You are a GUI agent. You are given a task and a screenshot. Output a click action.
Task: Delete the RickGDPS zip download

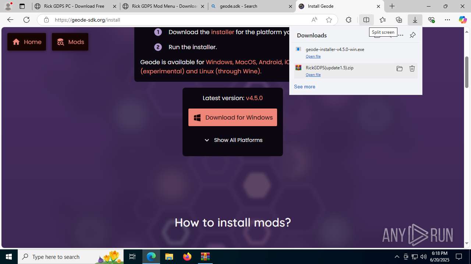point(412,69)
